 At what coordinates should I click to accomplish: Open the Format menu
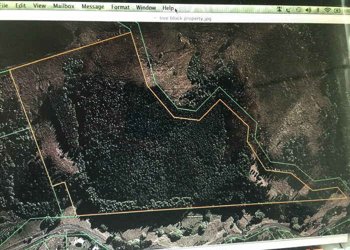pyautogui.click(x=120, y=7)
